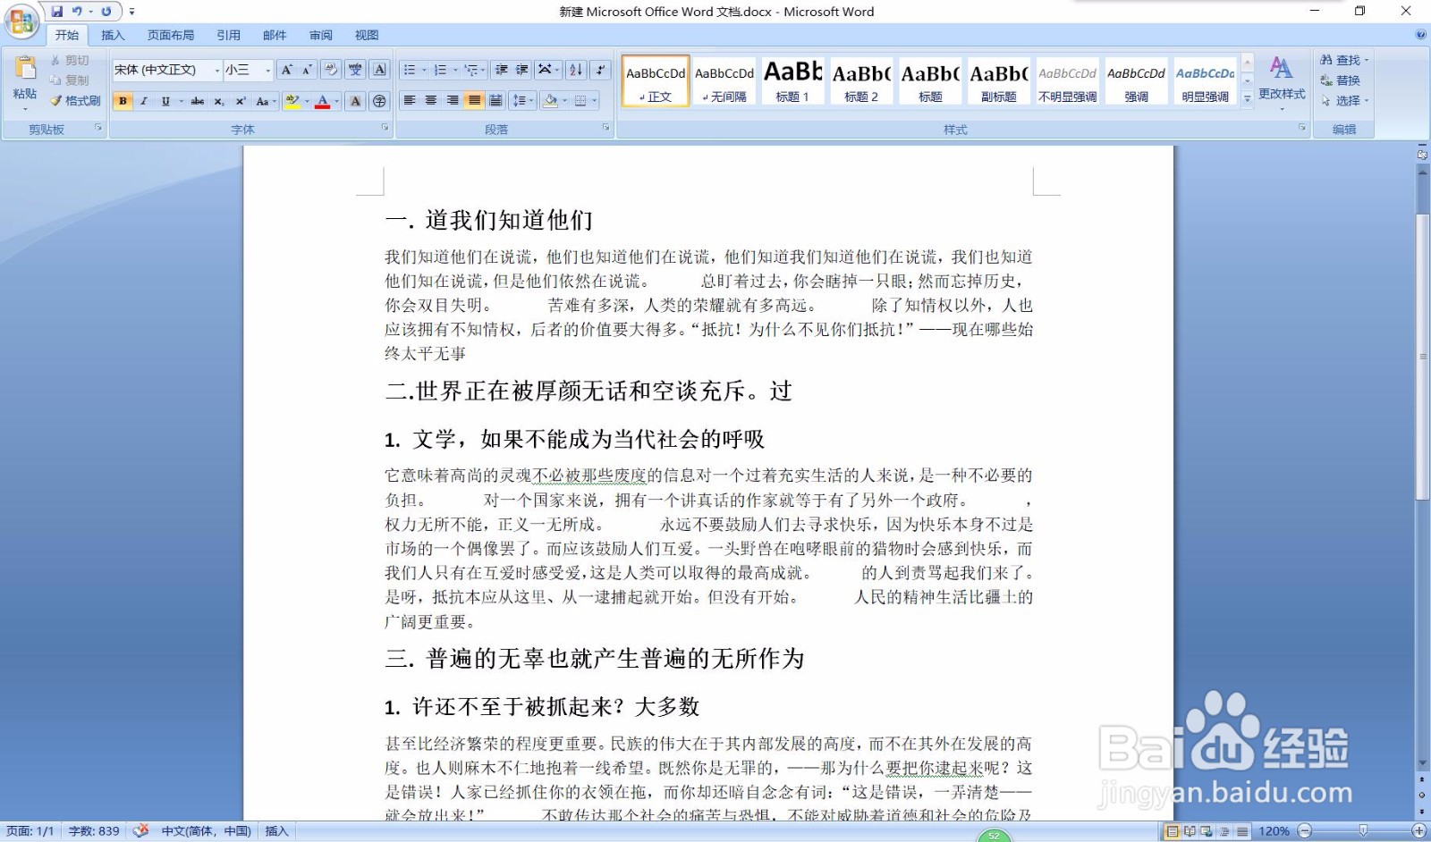Viewport: 1431px width, 842px height.
Task: Toggle italic formatting
Action: (144, 101)
